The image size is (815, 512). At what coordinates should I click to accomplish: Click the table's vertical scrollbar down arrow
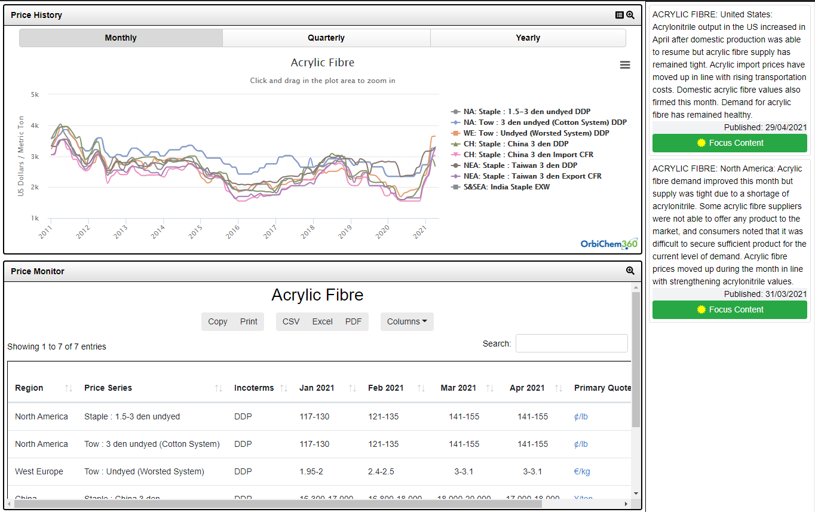point(636,493)
